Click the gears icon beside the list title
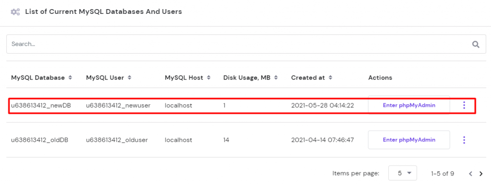Viewport: 491px width, 190px height. [x=15, y=12]
